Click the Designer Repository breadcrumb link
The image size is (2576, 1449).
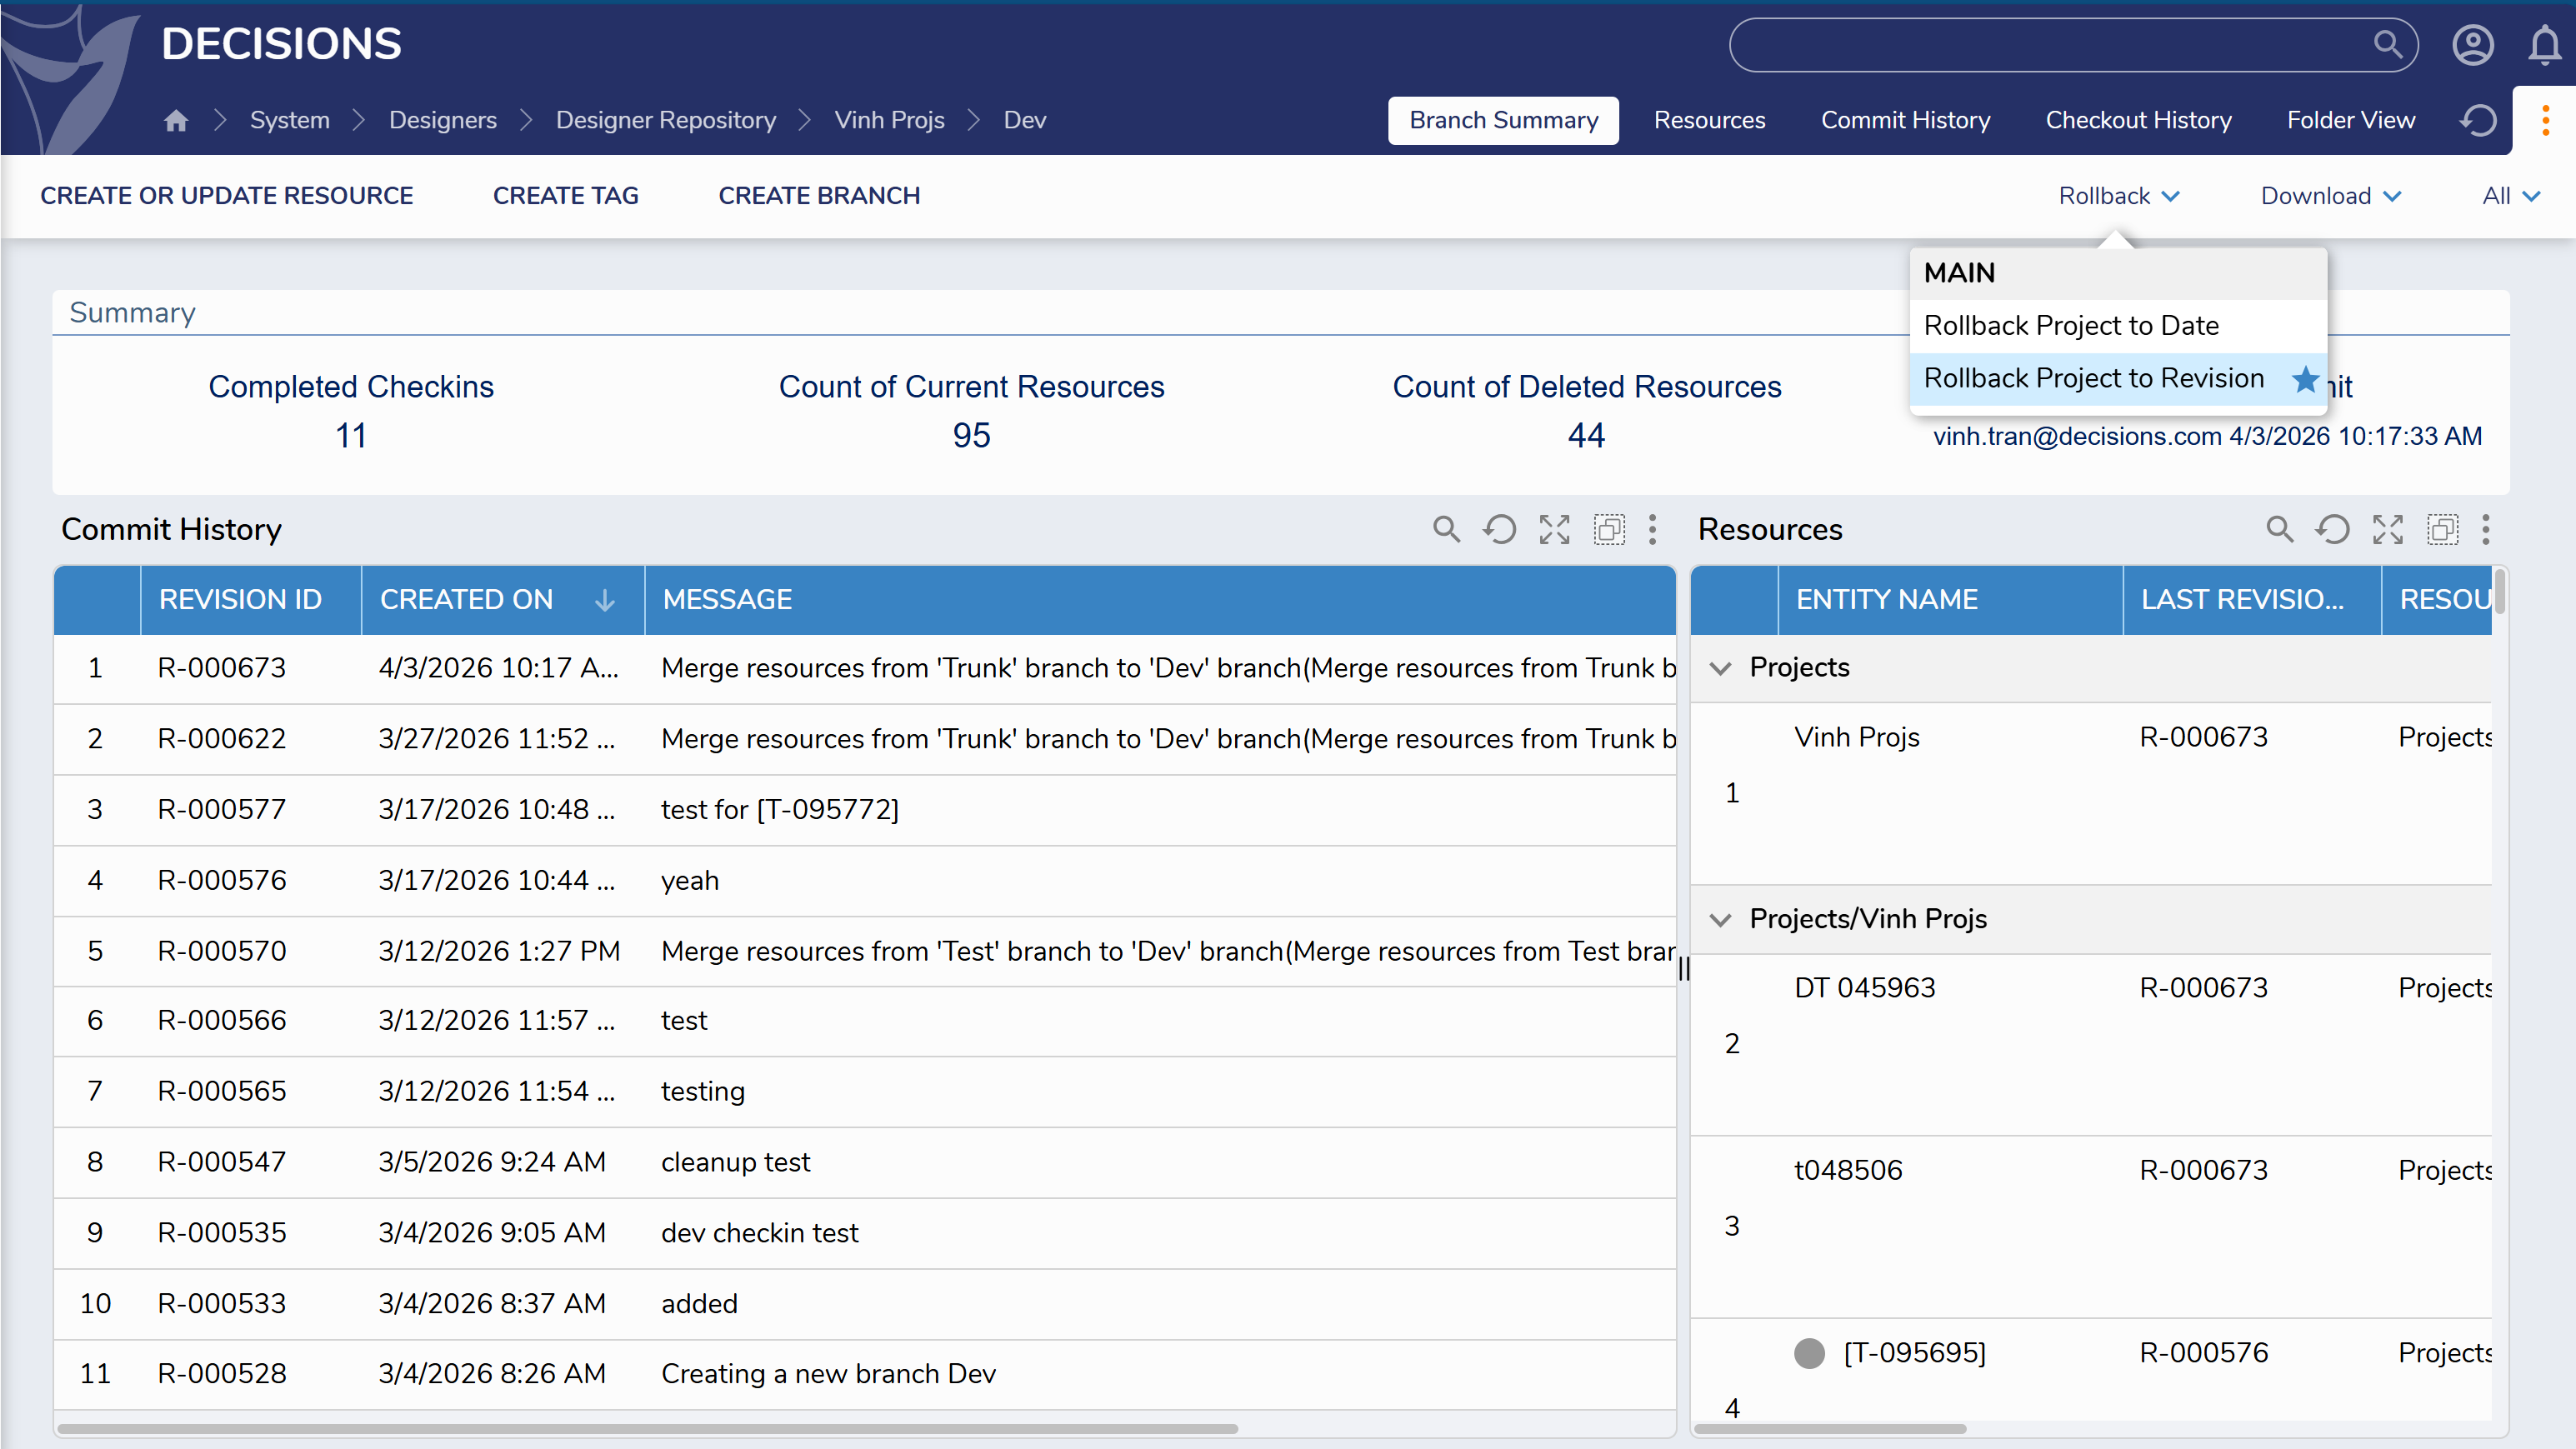pos(665,121)
